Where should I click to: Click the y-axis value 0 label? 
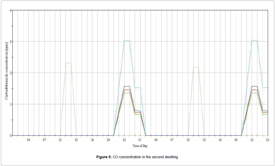point(10,135)
